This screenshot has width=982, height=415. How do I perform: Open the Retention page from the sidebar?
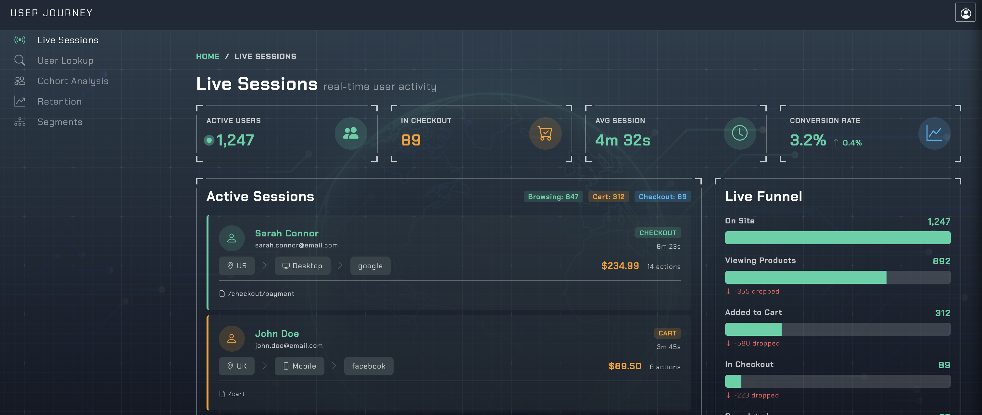(x=59, y=101)
